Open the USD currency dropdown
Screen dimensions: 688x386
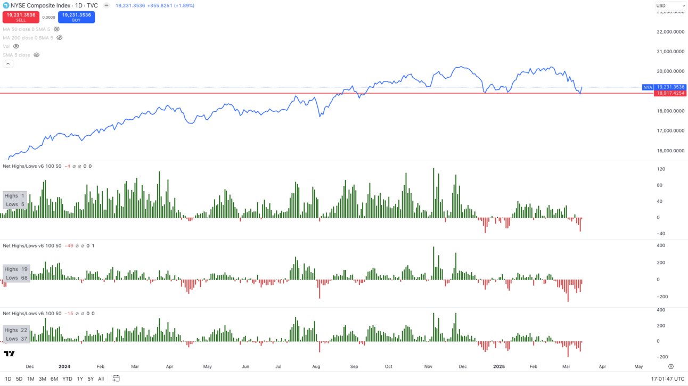tap(670, 6)
